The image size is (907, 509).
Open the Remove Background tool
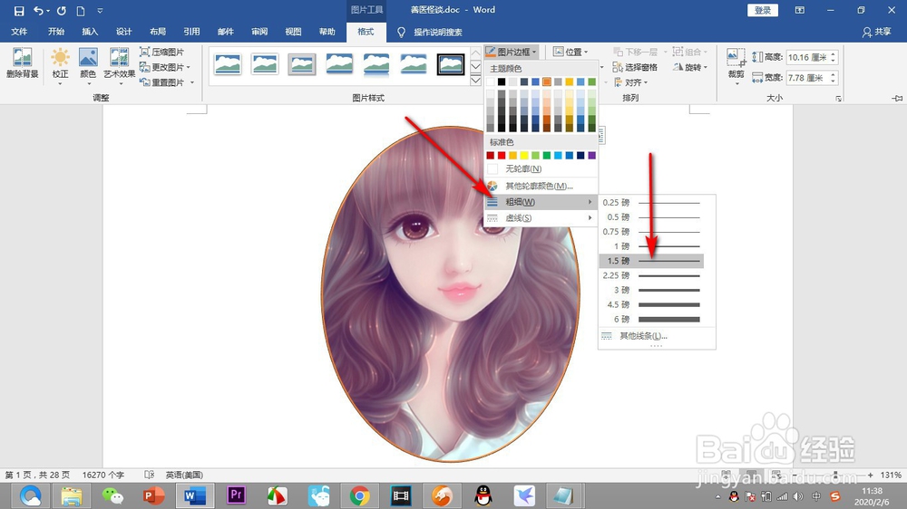coord(22,63)
